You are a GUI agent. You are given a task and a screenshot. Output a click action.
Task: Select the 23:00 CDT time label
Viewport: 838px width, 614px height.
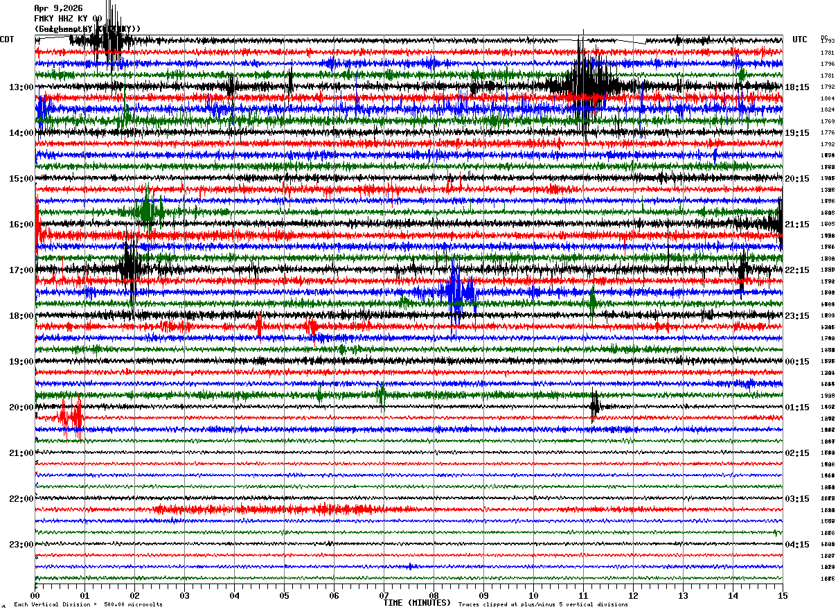coord(21,545)
